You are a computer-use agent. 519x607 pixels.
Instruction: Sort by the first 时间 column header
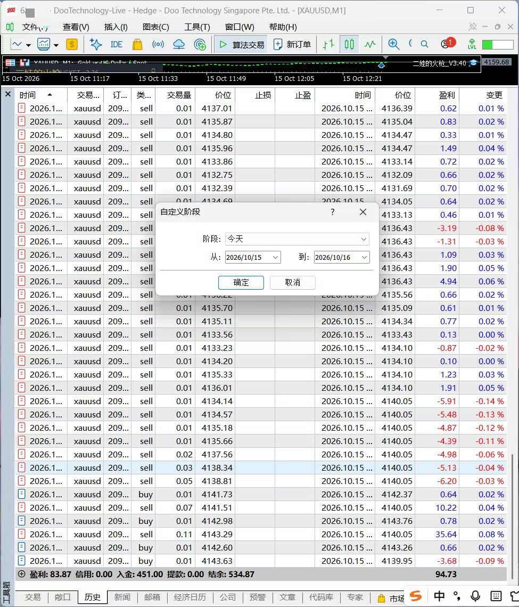click(40, 95)
